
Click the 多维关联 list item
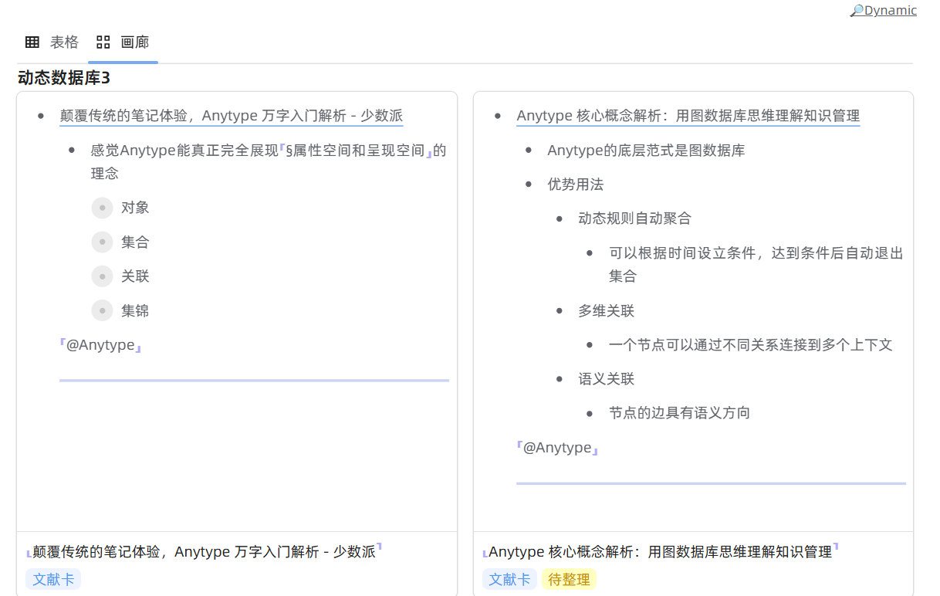[x=607, y=310]
